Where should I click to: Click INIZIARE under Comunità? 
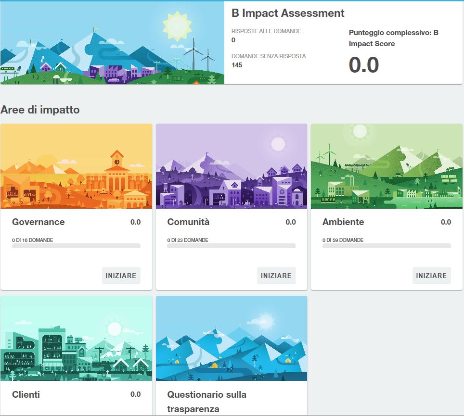(276, 276)
